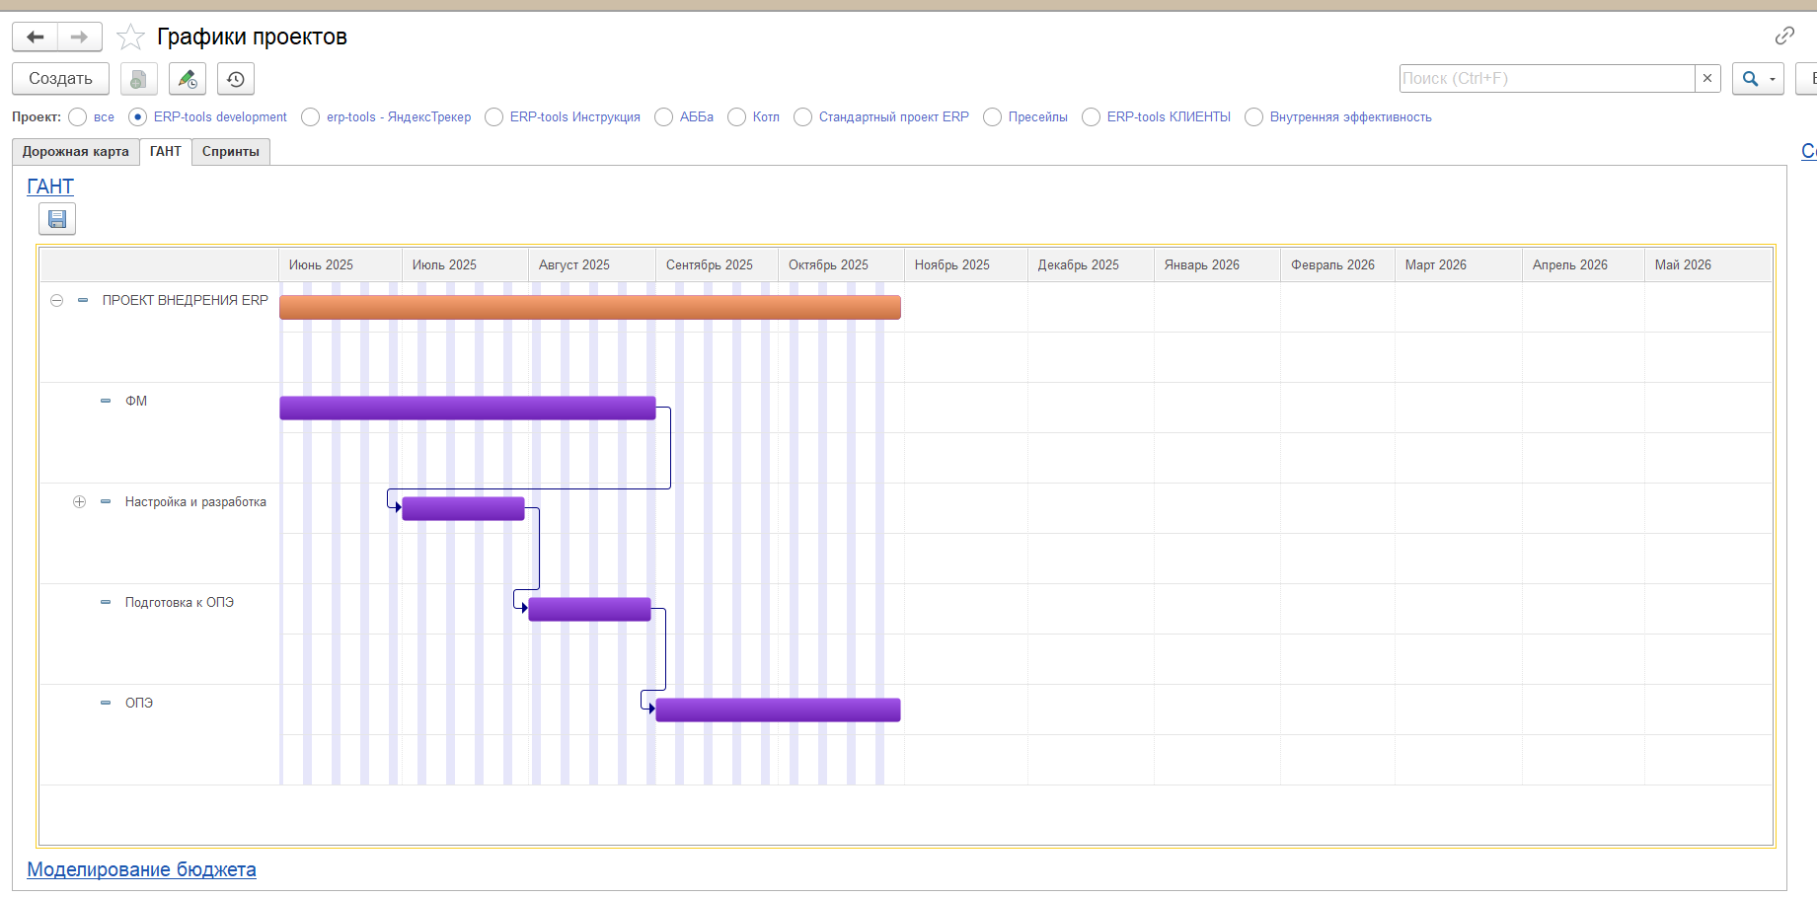Viewport: 1817px width, 897px height.
Task: Click the Май 2026 month header
Action: tap(1707, 265)
